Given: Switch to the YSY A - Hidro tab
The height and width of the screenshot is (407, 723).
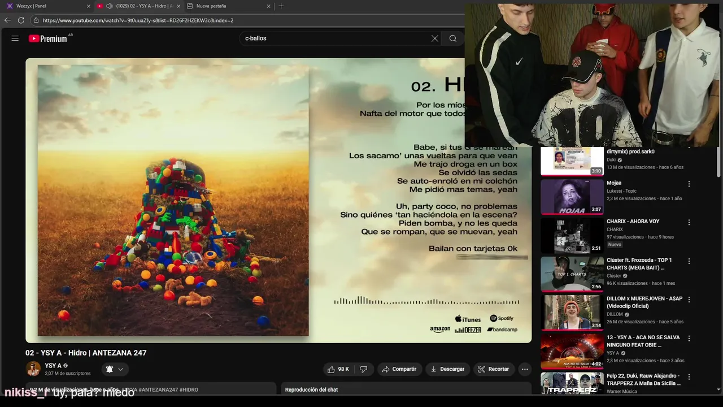Looking at the screenshot, I should coord(138,6).
